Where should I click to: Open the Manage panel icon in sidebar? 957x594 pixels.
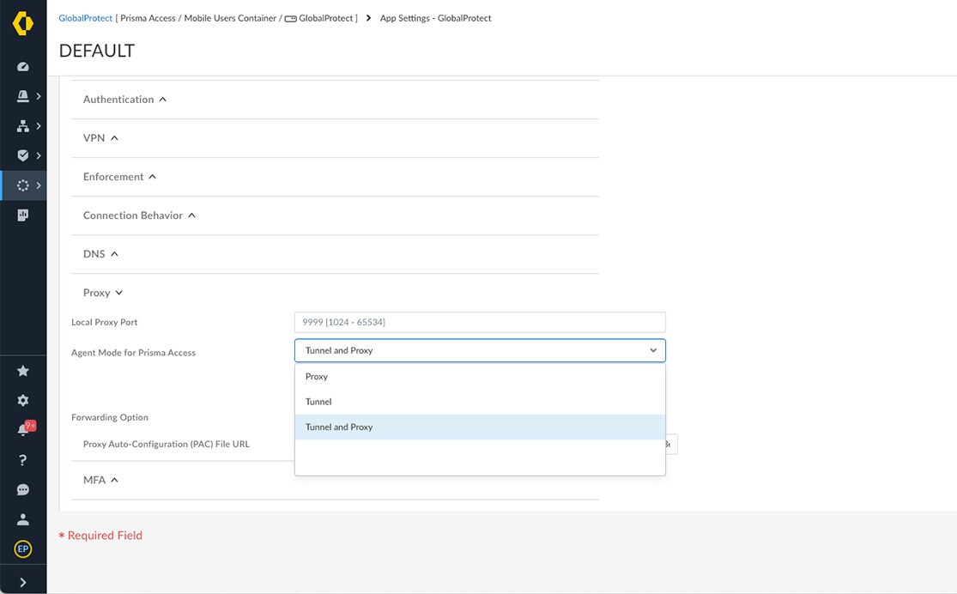point(23,214)
